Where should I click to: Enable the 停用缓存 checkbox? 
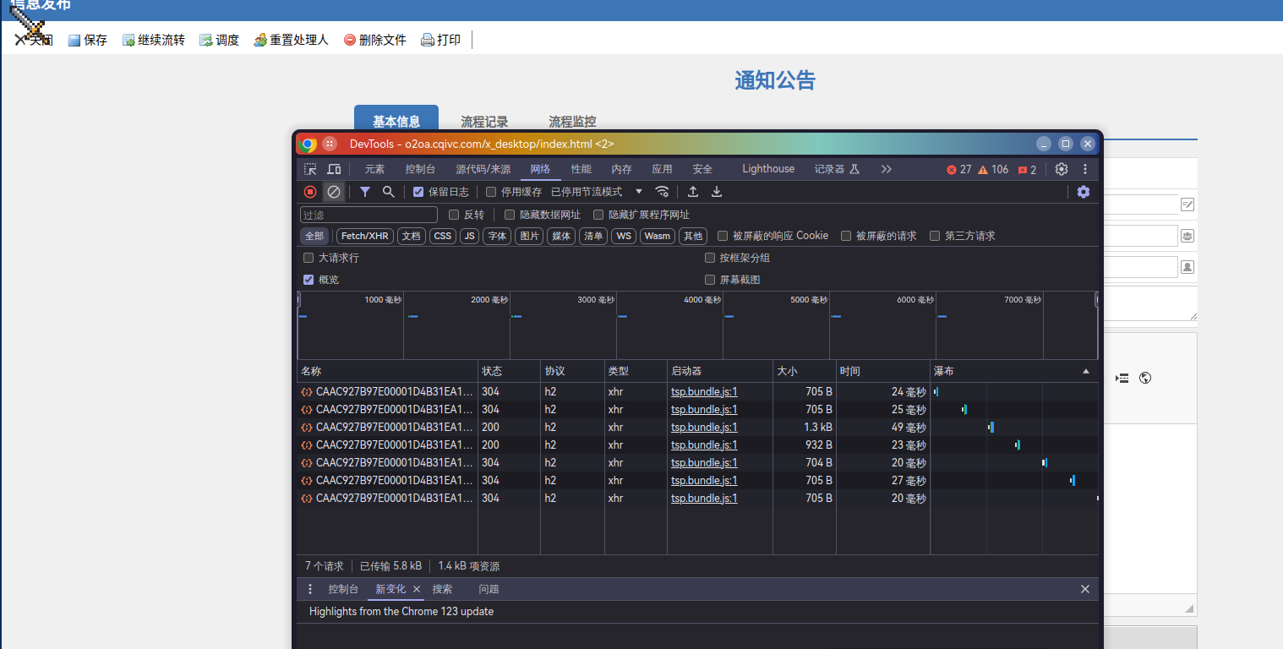[491, 192]
